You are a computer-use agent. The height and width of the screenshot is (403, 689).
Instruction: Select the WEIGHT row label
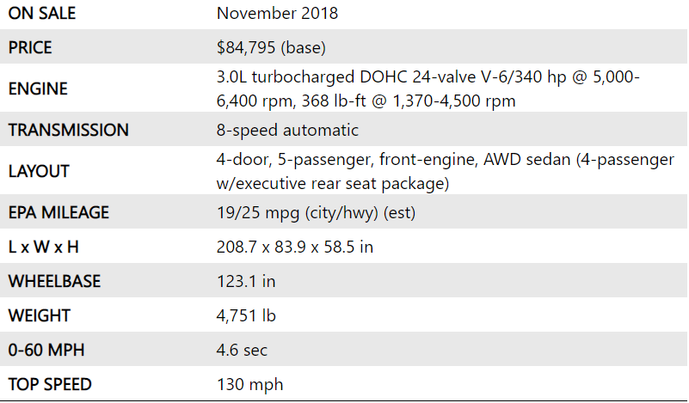coord(40,316)
